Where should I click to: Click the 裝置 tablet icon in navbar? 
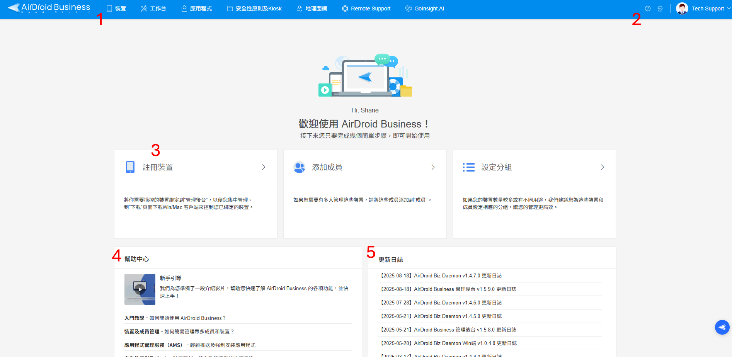pos(109,8)
